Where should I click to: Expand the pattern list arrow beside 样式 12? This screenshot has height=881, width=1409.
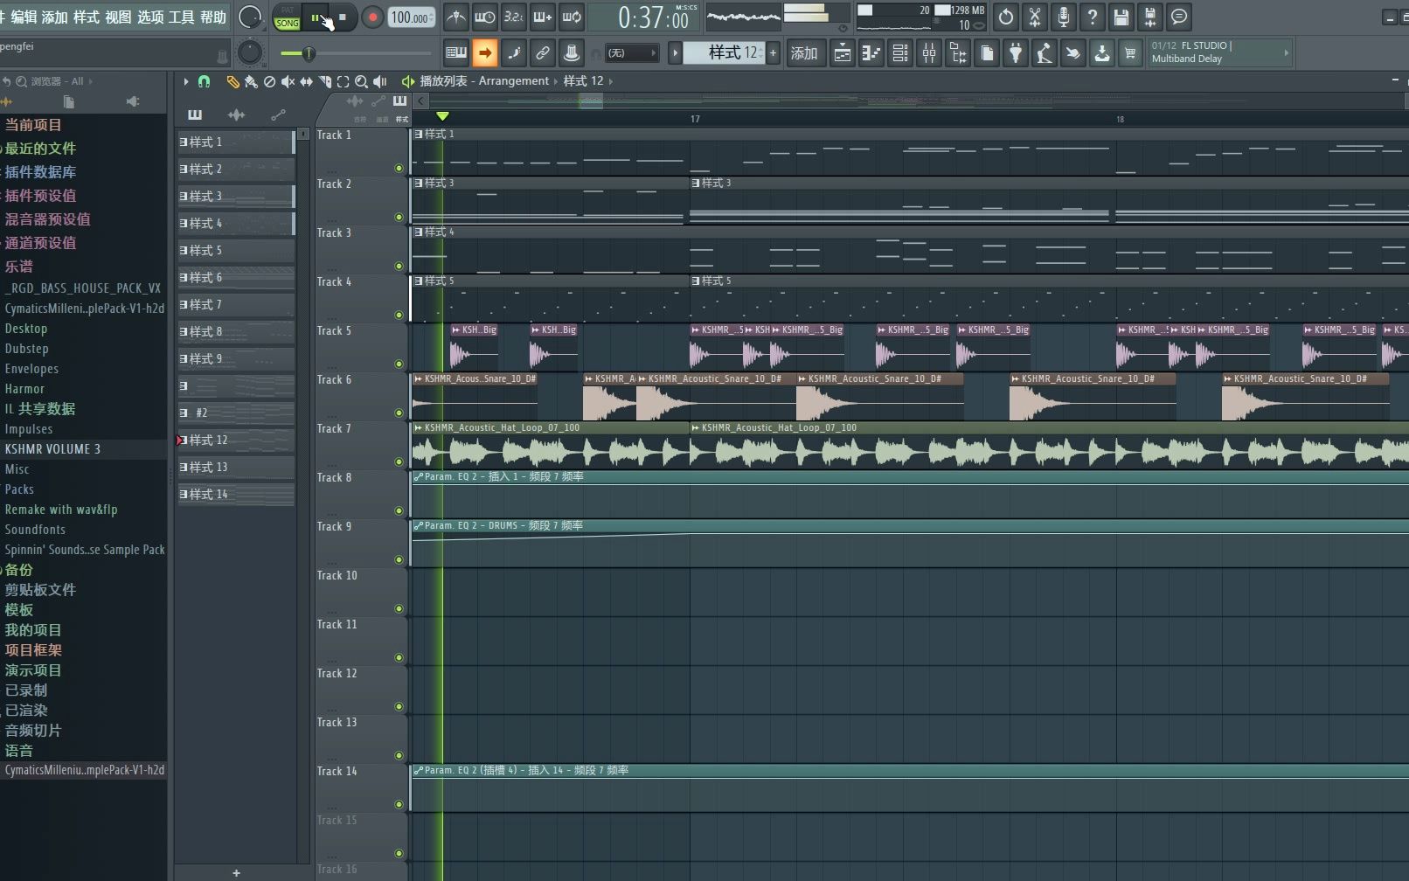click(x=675, y=53)
